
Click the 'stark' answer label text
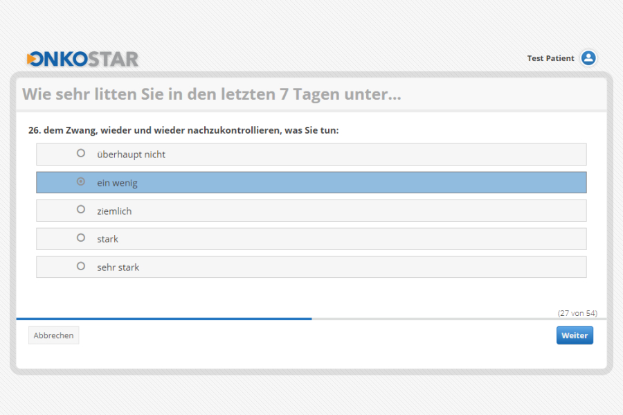pos(107,239)
